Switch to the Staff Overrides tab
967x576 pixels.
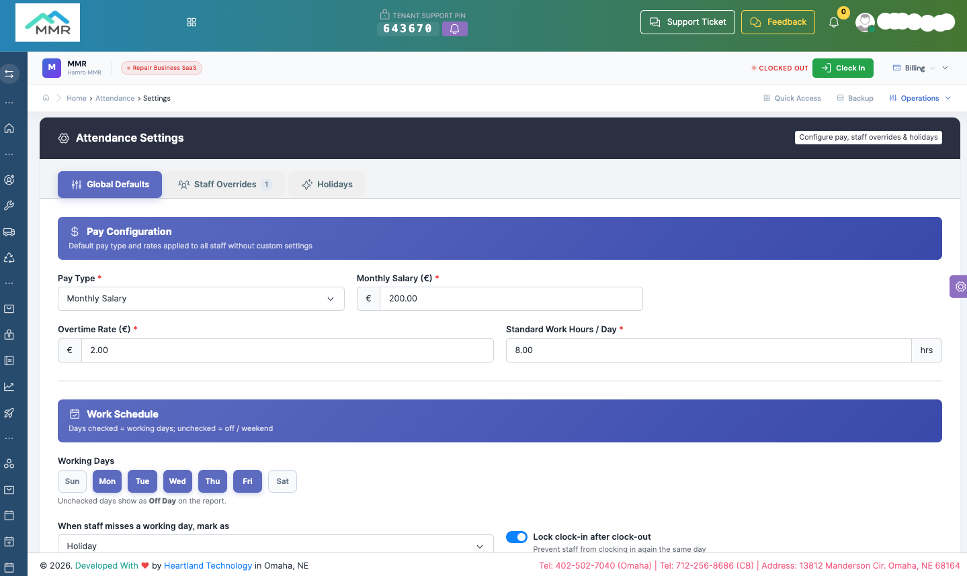pyautogui.click(x=225, y=185)
